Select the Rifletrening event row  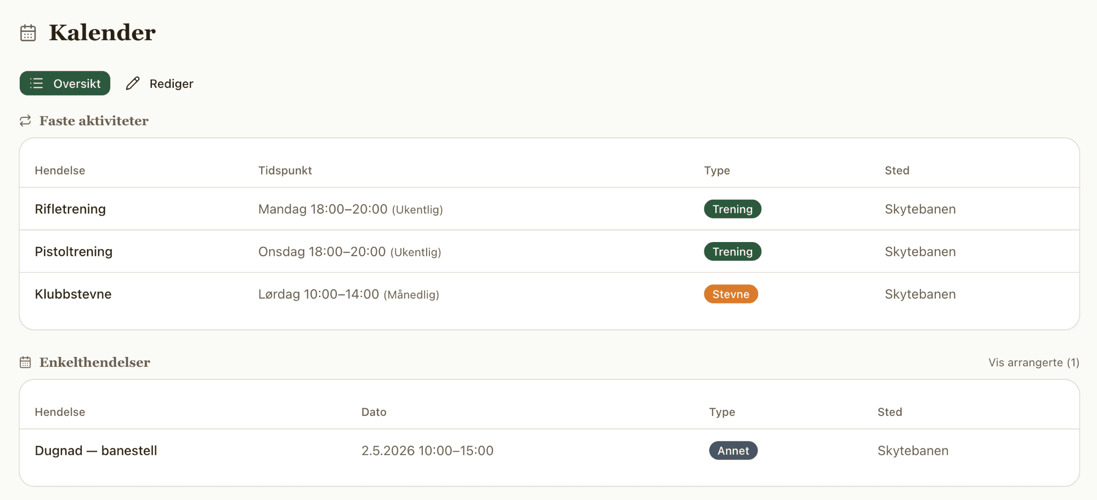(70, 209)
